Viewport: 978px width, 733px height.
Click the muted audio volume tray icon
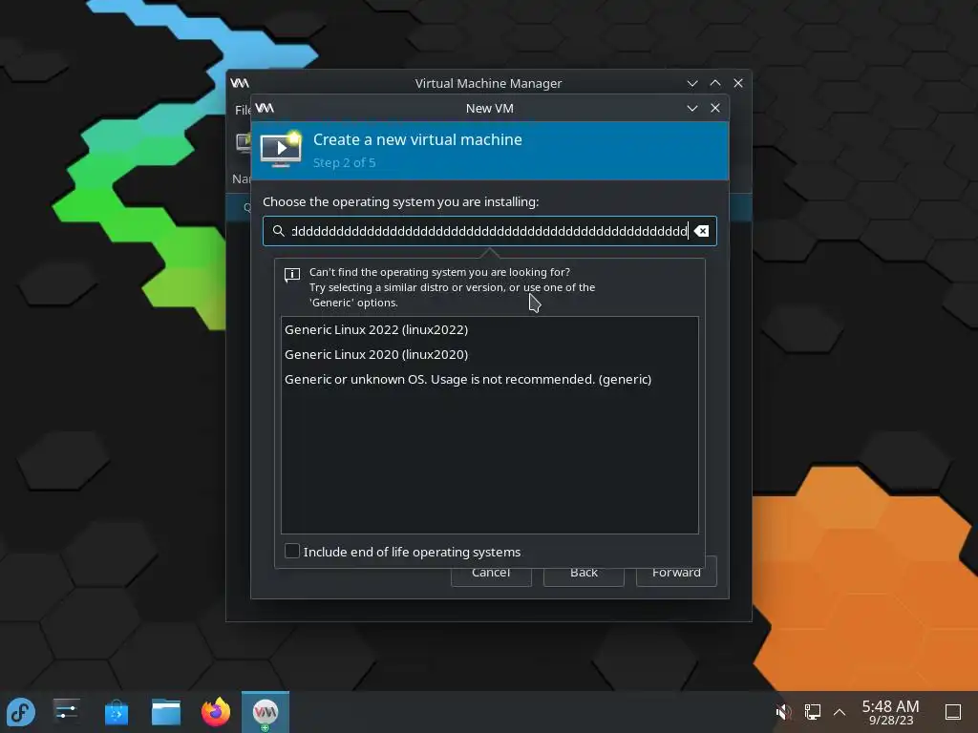[x=783, y=712]
